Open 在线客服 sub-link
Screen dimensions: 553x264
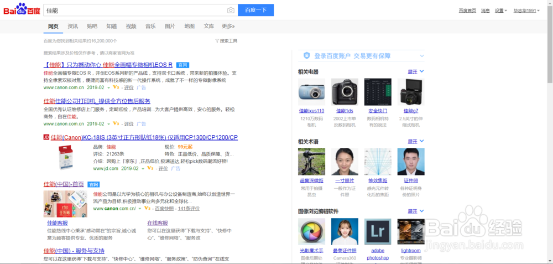[158, 223]
